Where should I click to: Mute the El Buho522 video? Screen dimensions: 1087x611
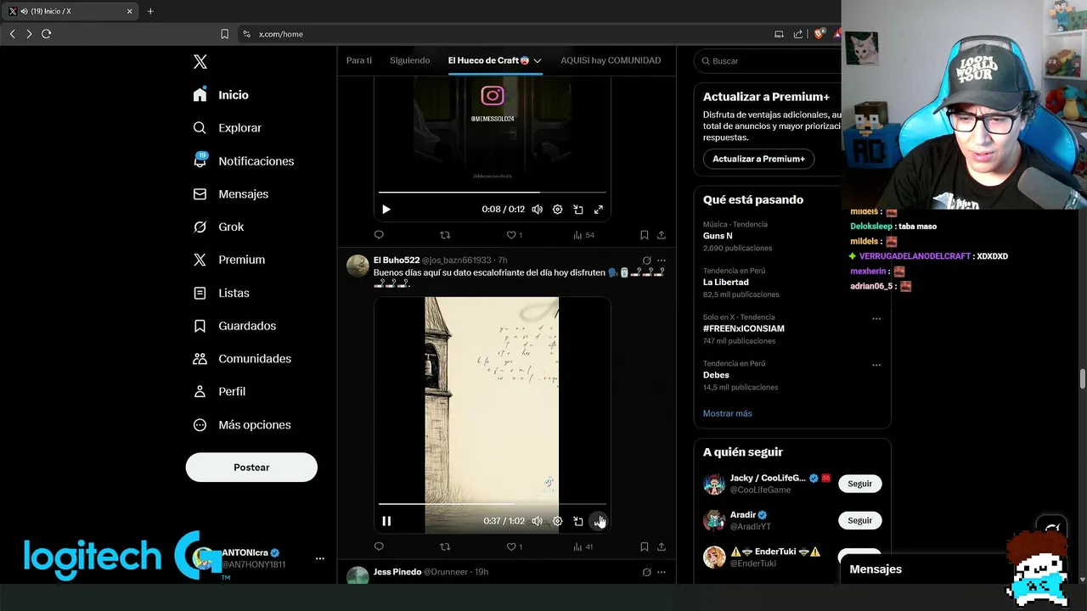pyautogui.click(x=538, y=521)
